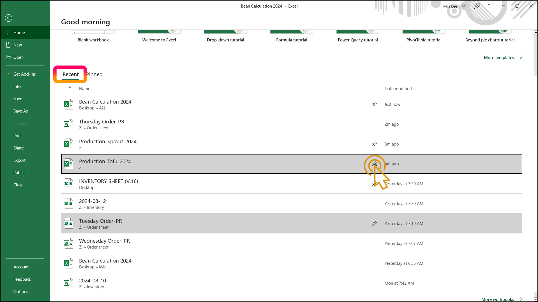The height and width of the screenshot is (302, 538).
Task: Open the More templates link
Action: (x=503, y=57)
